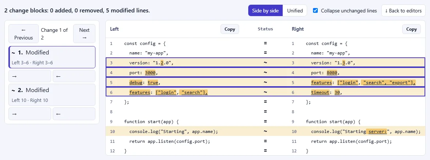Click left line 3 version "1.2.0"
Image resolution: width=430 pixels, height=160 pixels.
point(152,63)
